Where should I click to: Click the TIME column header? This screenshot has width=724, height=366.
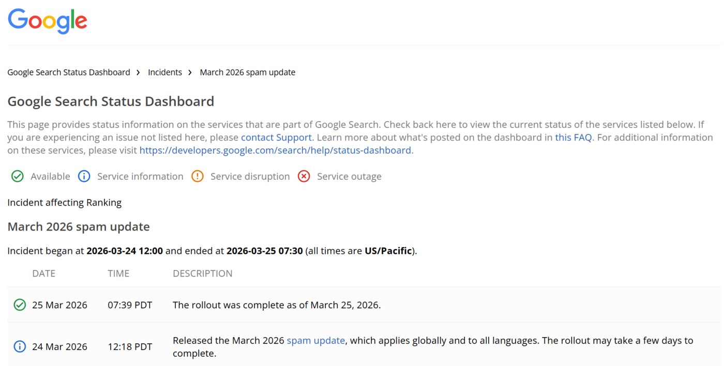pos(118,273)
